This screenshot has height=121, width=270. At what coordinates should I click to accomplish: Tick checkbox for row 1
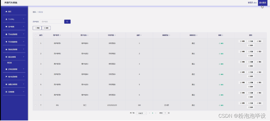[35, 43]
